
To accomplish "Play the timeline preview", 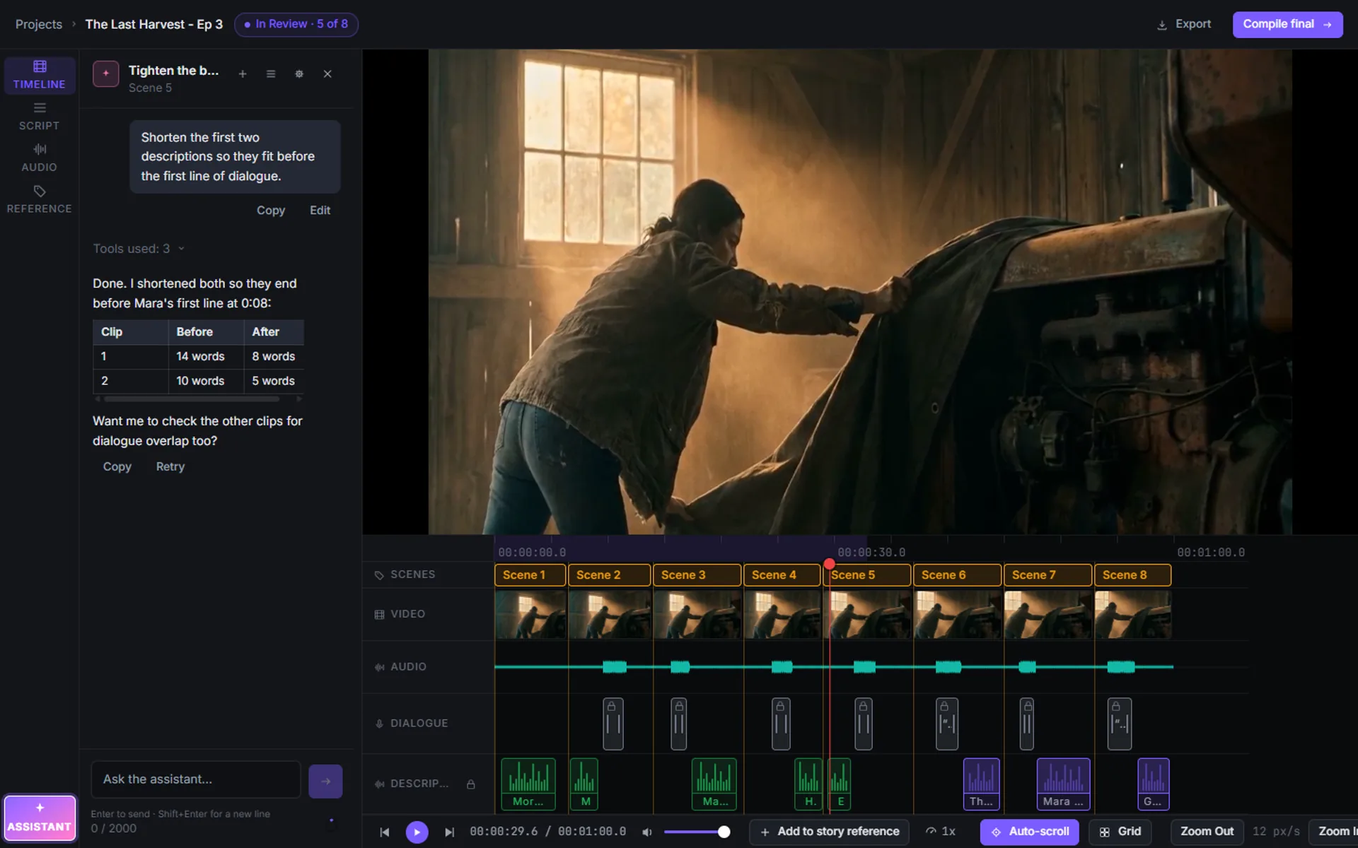I will (417, 832).
